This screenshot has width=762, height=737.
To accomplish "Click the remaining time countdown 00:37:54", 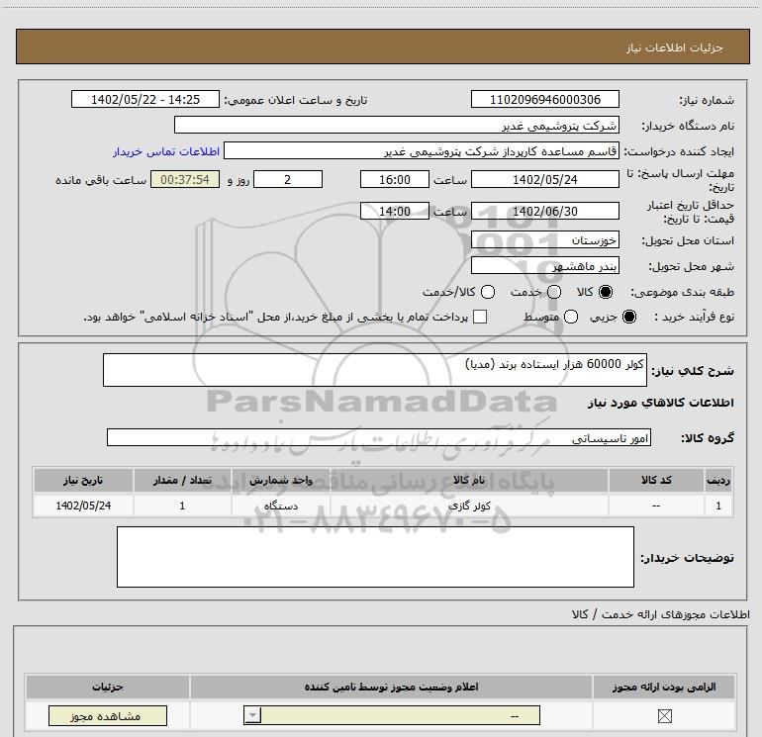I will (x=185, y=179).
